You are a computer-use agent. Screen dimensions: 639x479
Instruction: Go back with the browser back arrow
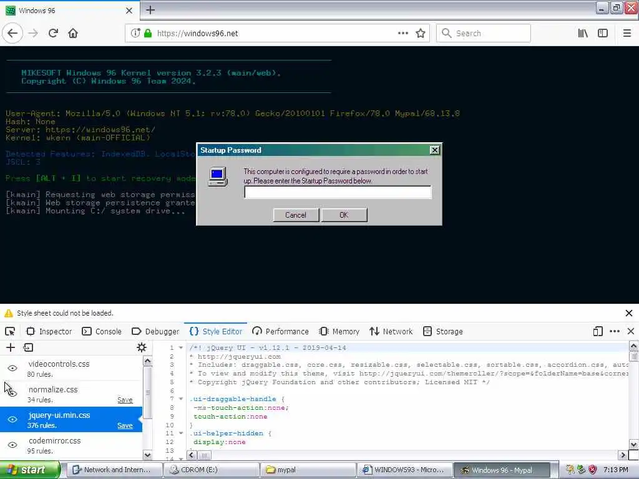point(12,34)
